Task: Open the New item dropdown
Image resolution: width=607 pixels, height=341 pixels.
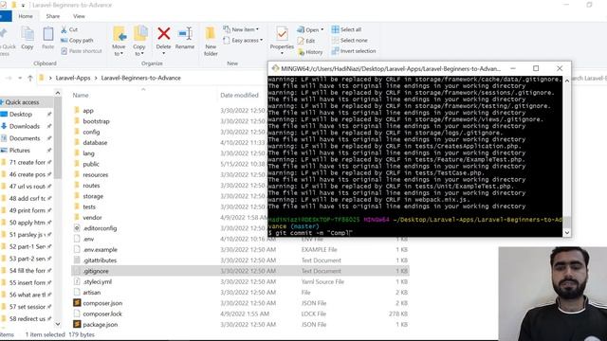Action: tap(241, 29)
